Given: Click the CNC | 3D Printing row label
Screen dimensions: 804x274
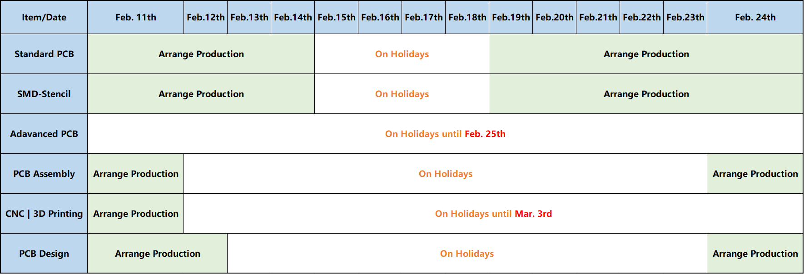Looking at the screenshot, I should [x=44, y=214].
